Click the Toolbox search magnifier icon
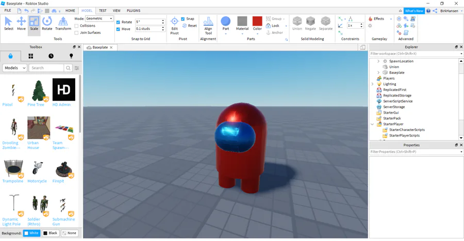 pos(68,68)
